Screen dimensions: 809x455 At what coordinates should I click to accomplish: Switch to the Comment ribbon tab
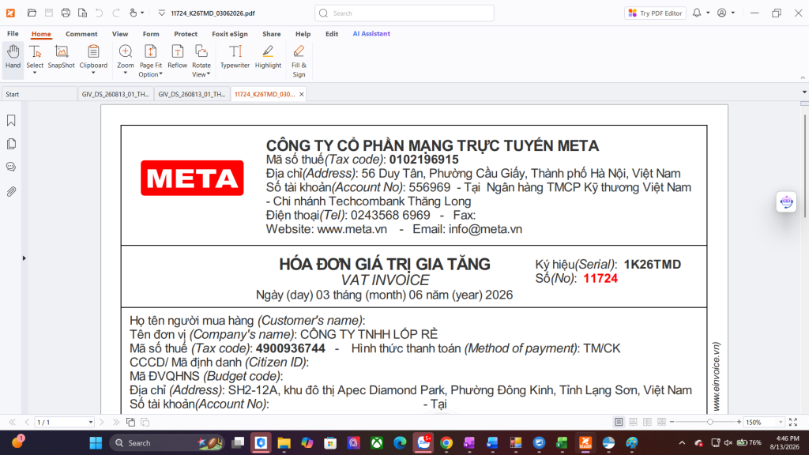pos(81,33)
